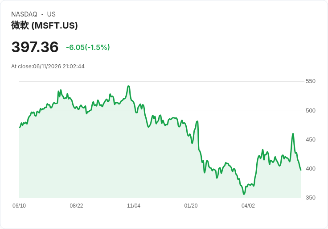Click the 550 price axis label
Screen dimensions: 328x229
(x=311, y=81)
